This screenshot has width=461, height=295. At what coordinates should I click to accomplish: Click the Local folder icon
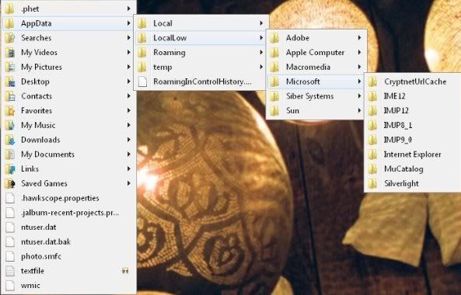pos(142,23)
